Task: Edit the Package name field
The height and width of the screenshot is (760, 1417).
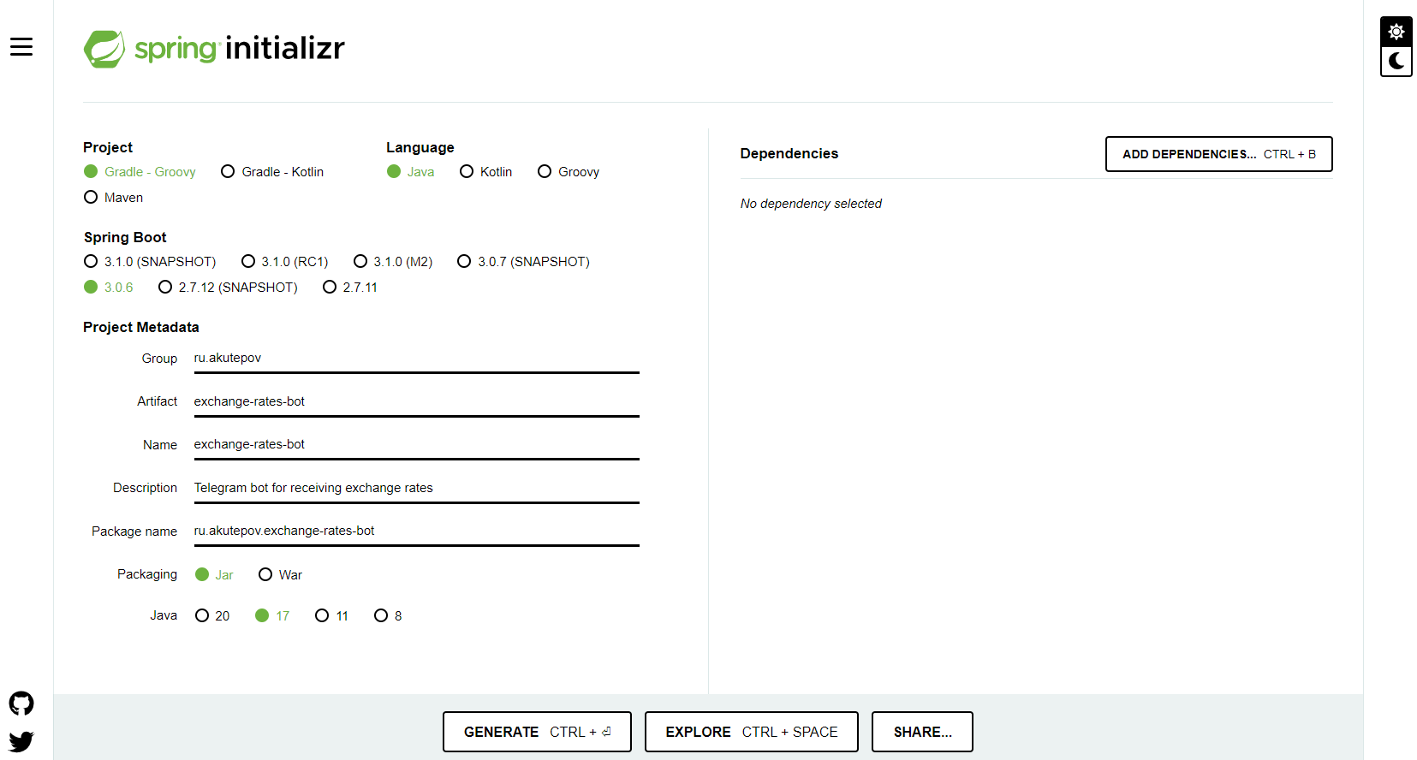Action: click(x=416, y=531)
